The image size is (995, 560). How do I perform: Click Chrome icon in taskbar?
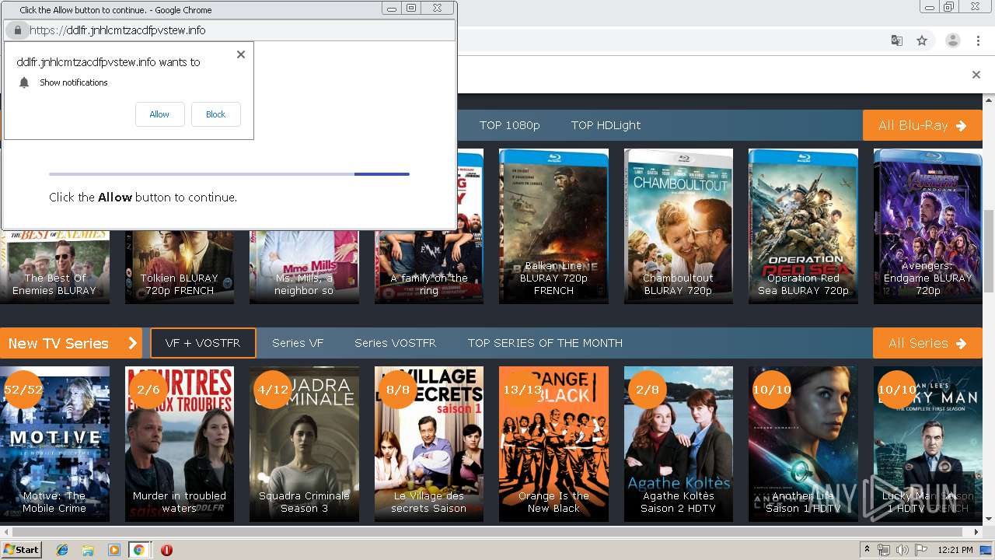coord(138,550)
